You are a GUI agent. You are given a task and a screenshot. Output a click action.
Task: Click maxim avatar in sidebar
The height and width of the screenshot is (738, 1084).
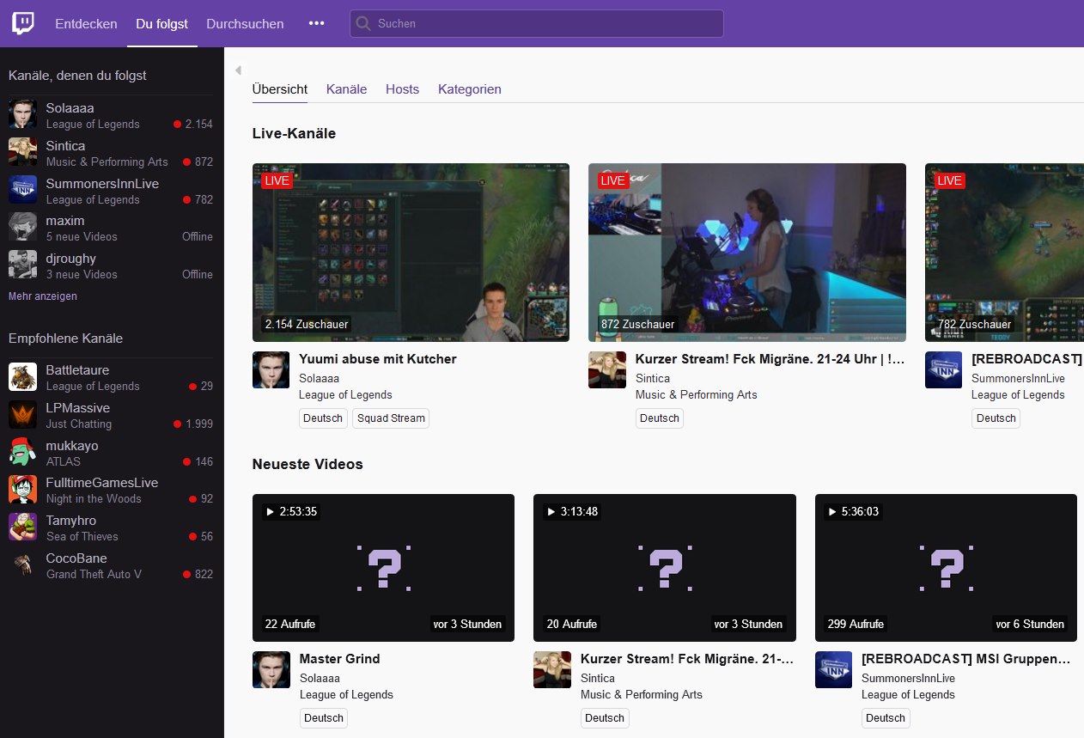click(22, 227)
